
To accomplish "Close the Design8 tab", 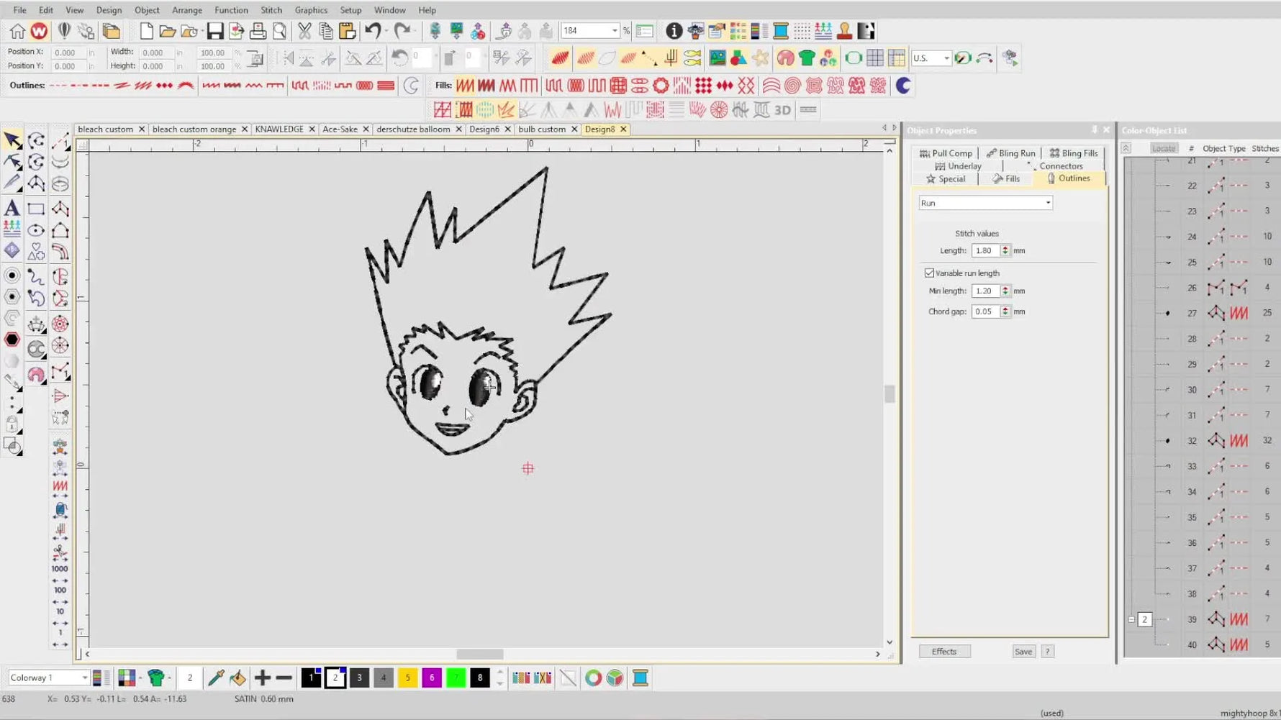I will [623, 129].
